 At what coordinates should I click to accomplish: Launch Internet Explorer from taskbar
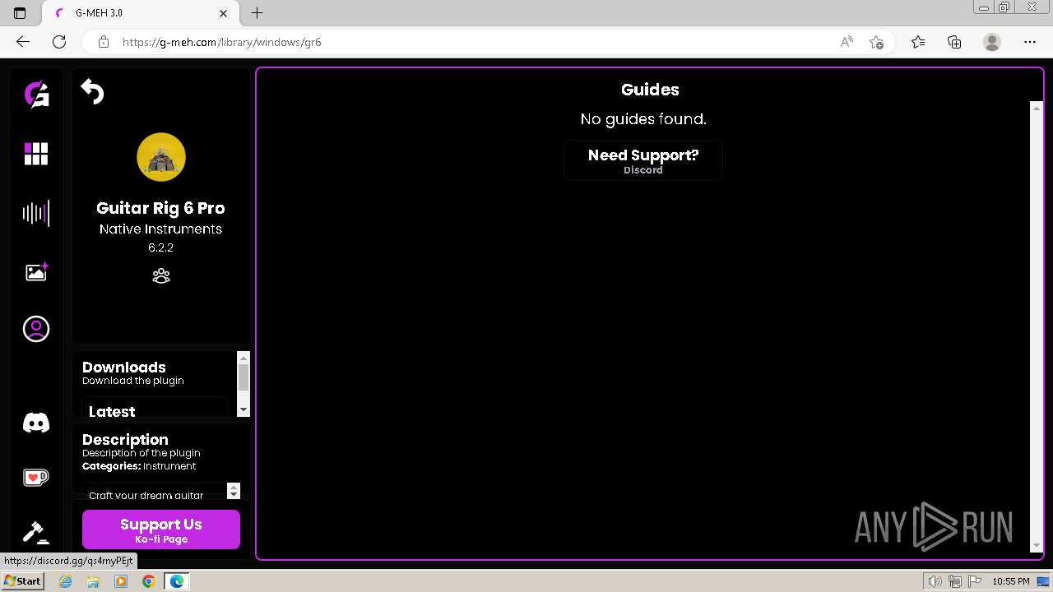pos(66,581)
